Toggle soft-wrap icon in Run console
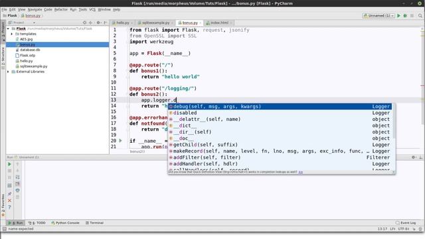The height and width of the screenshot is (239, 425). pyautogui.click(x=18, y=177)
